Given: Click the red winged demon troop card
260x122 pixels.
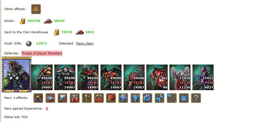Looking at the screenshot, I should point(111,77).
